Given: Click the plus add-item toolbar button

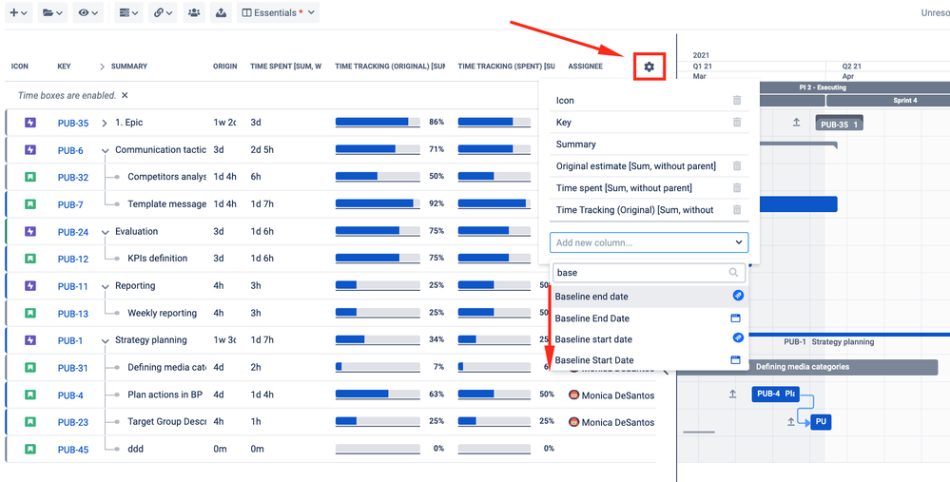Looking at the screenshot, I should (19, 12).
